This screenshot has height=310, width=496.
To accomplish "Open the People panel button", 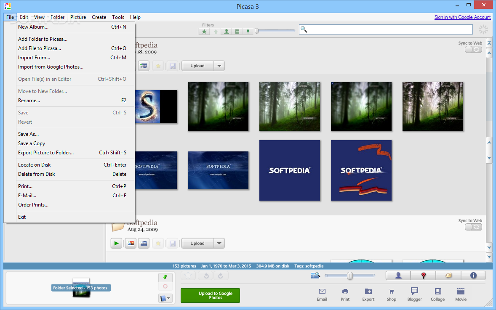I will coord(398,276).
